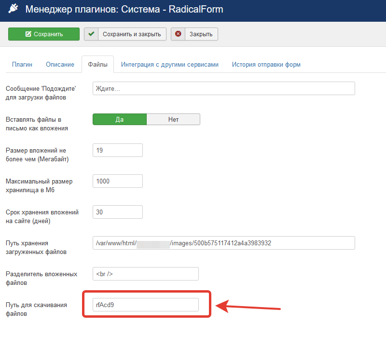Click the plug icon in the header
This screenshot has height=338, width=386.
(14, 10)
